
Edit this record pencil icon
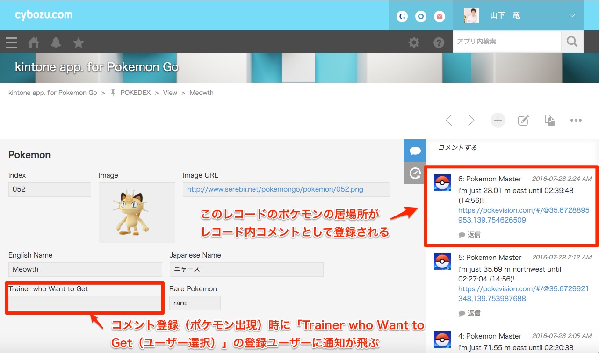coord(524,120)
